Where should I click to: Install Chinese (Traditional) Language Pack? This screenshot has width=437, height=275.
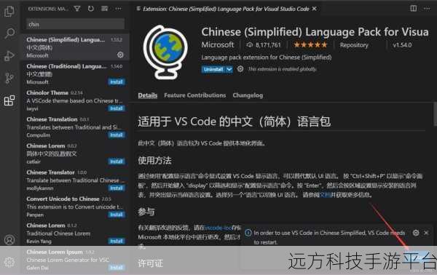pyautogui.click(x=117, y=81)
